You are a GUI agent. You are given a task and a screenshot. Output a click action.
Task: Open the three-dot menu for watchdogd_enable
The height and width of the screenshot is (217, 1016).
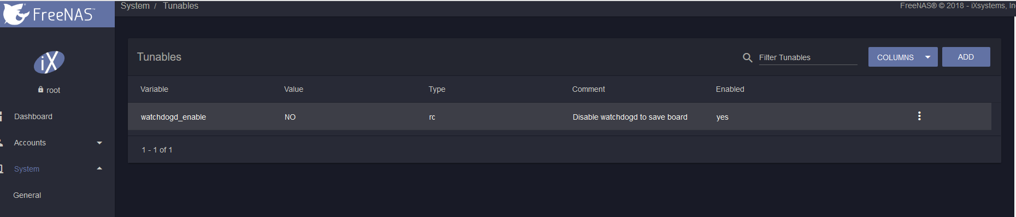(919, 116)
